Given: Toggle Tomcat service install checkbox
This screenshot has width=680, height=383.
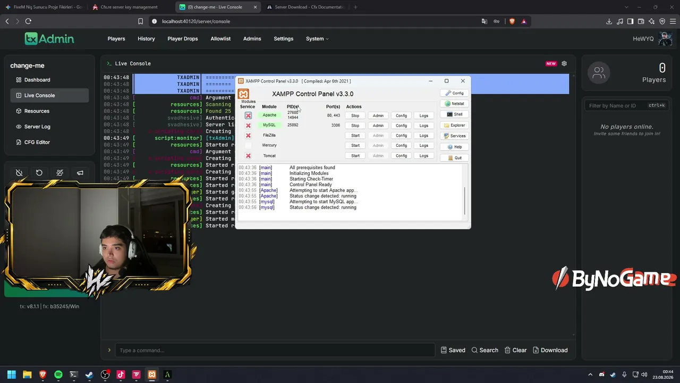Looking at the screenshot, I should (248, 156).
